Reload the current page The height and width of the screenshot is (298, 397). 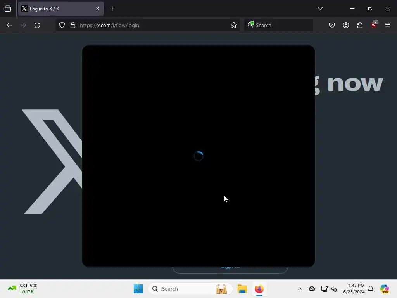click(37, 25)
